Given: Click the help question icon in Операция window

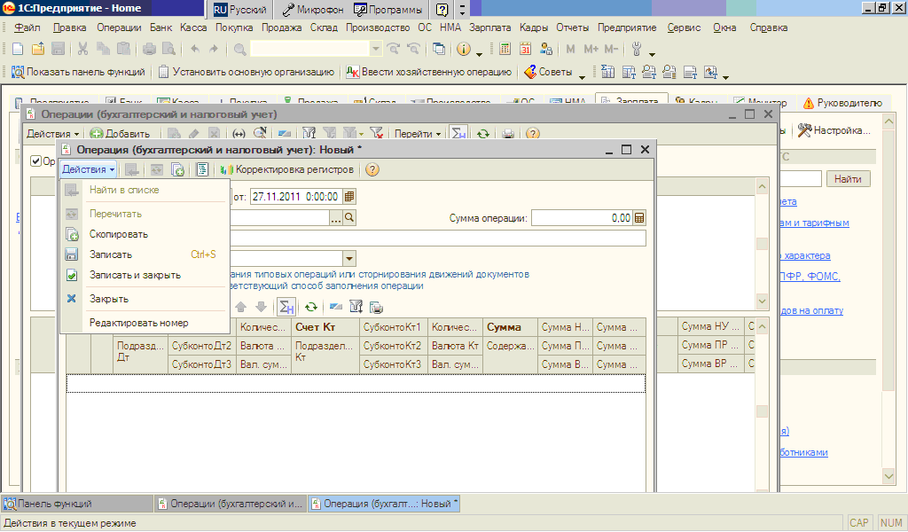Looking at the screenshot, I should tap(372, 169).
